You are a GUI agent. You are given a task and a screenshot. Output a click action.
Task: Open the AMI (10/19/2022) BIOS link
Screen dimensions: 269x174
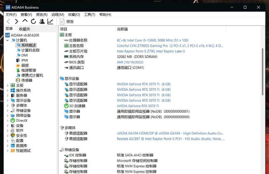[130, 62]
